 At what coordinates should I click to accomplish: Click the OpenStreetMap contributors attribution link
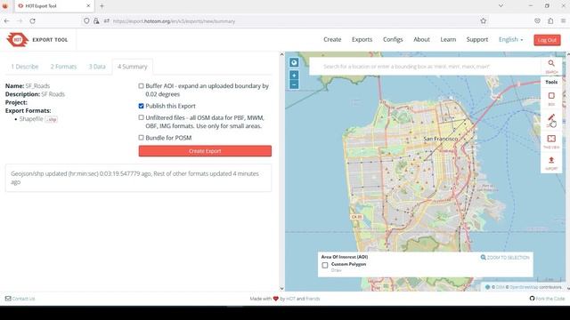click(x=524, y=287)
